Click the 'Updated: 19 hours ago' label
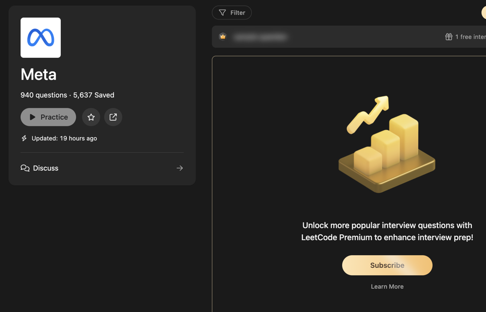This screenshot has height=312, width=486. pos(64,139)
